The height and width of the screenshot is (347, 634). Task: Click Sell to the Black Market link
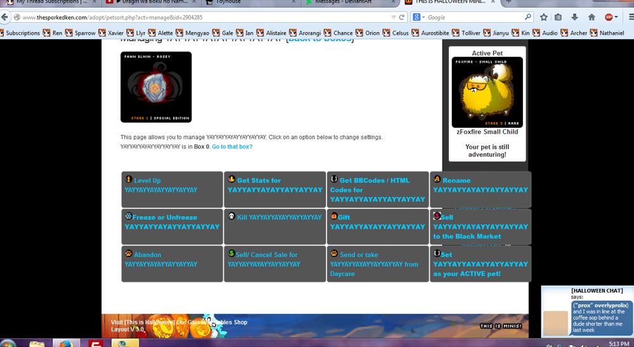pos(481,227)
